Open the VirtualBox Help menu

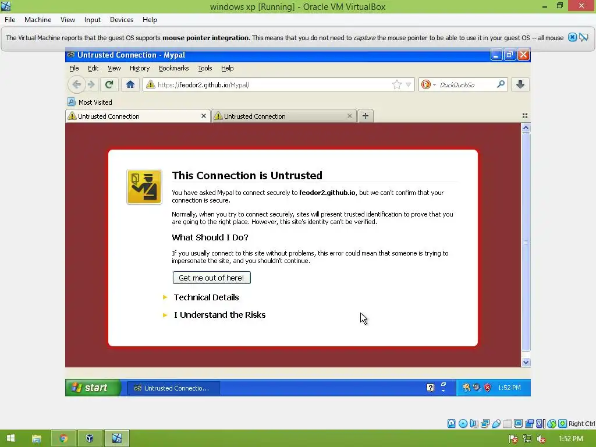tap(150, 20)
